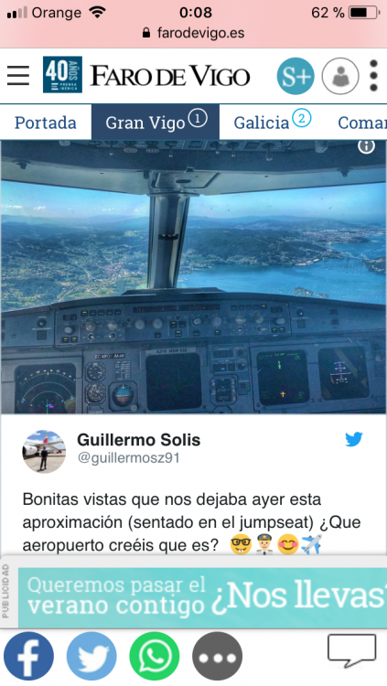Share article via WhatsApp
The image size is (387, 686).
(154, 656)
